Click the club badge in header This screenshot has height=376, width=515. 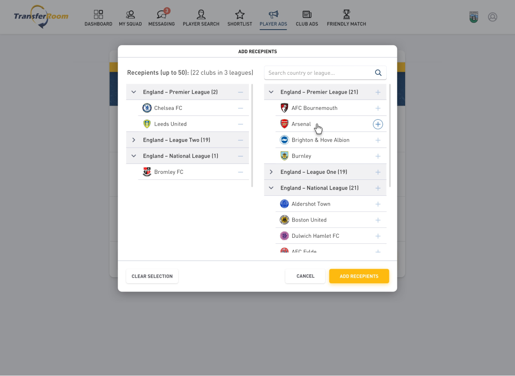(x=474, y=17)
